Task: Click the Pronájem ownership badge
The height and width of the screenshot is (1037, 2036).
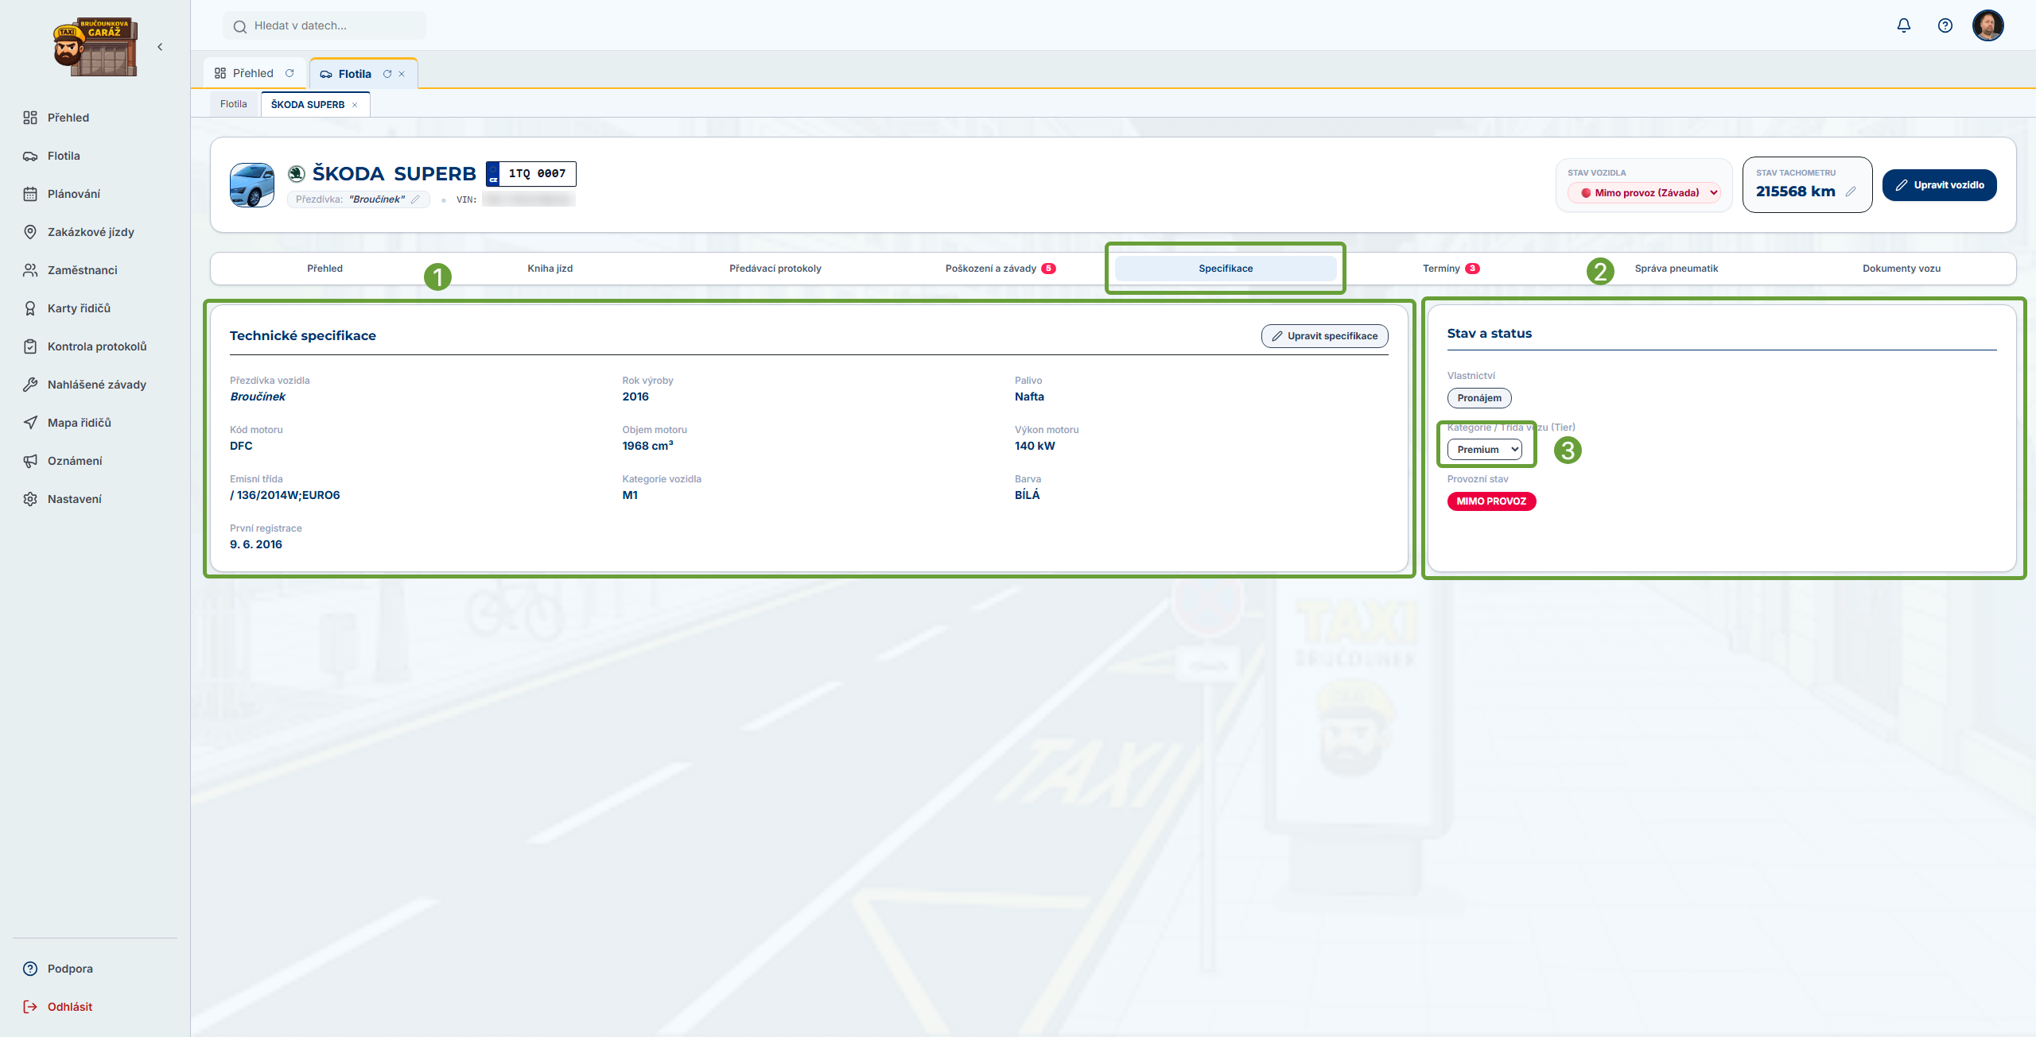Action: click(x=1479, y=398)
